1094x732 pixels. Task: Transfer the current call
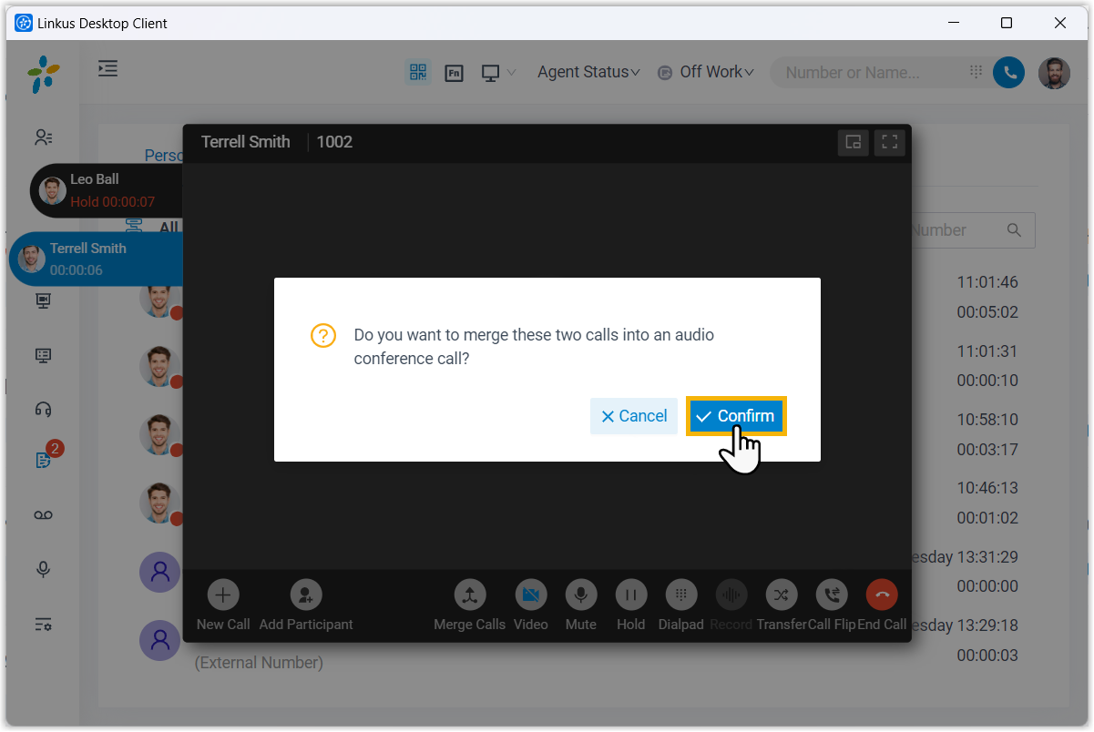click(782, 595)
